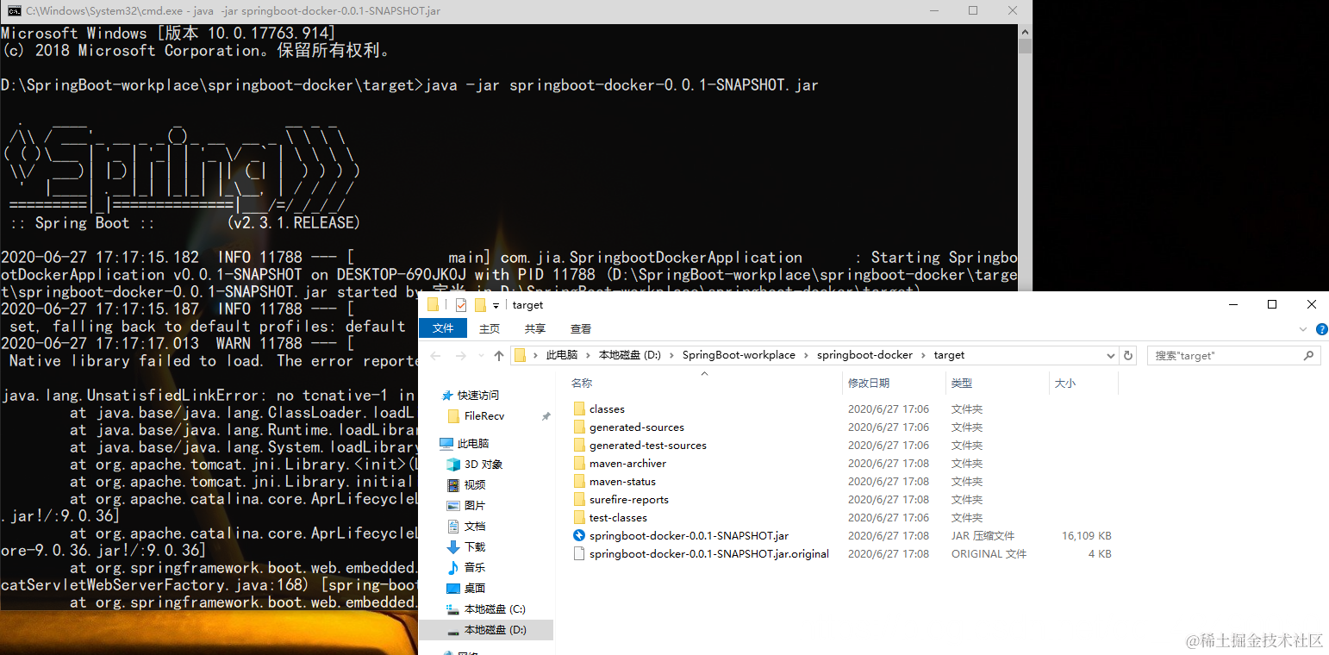The width and height of the screenshot is (1329, 655).
Task: Open 文档 in the navigation pane
Action: point(474,527)
